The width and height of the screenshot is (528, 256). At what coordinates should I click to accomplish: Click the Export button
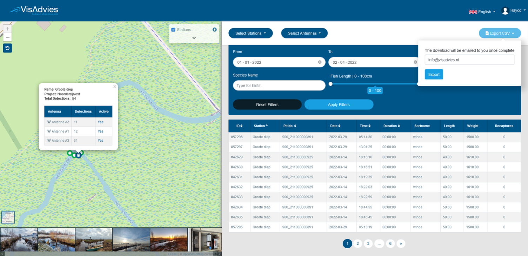(434, 74)
